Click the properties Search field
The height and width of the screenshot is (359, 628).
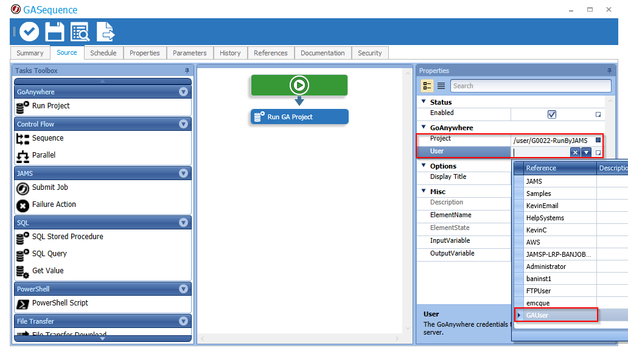[531, 86]
